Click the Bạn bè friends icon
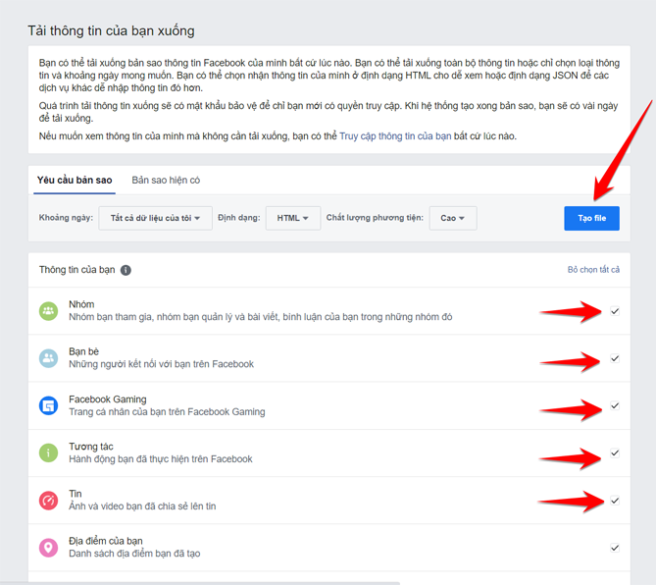This screenshot has height=585, width=656. tap(48, 358)
